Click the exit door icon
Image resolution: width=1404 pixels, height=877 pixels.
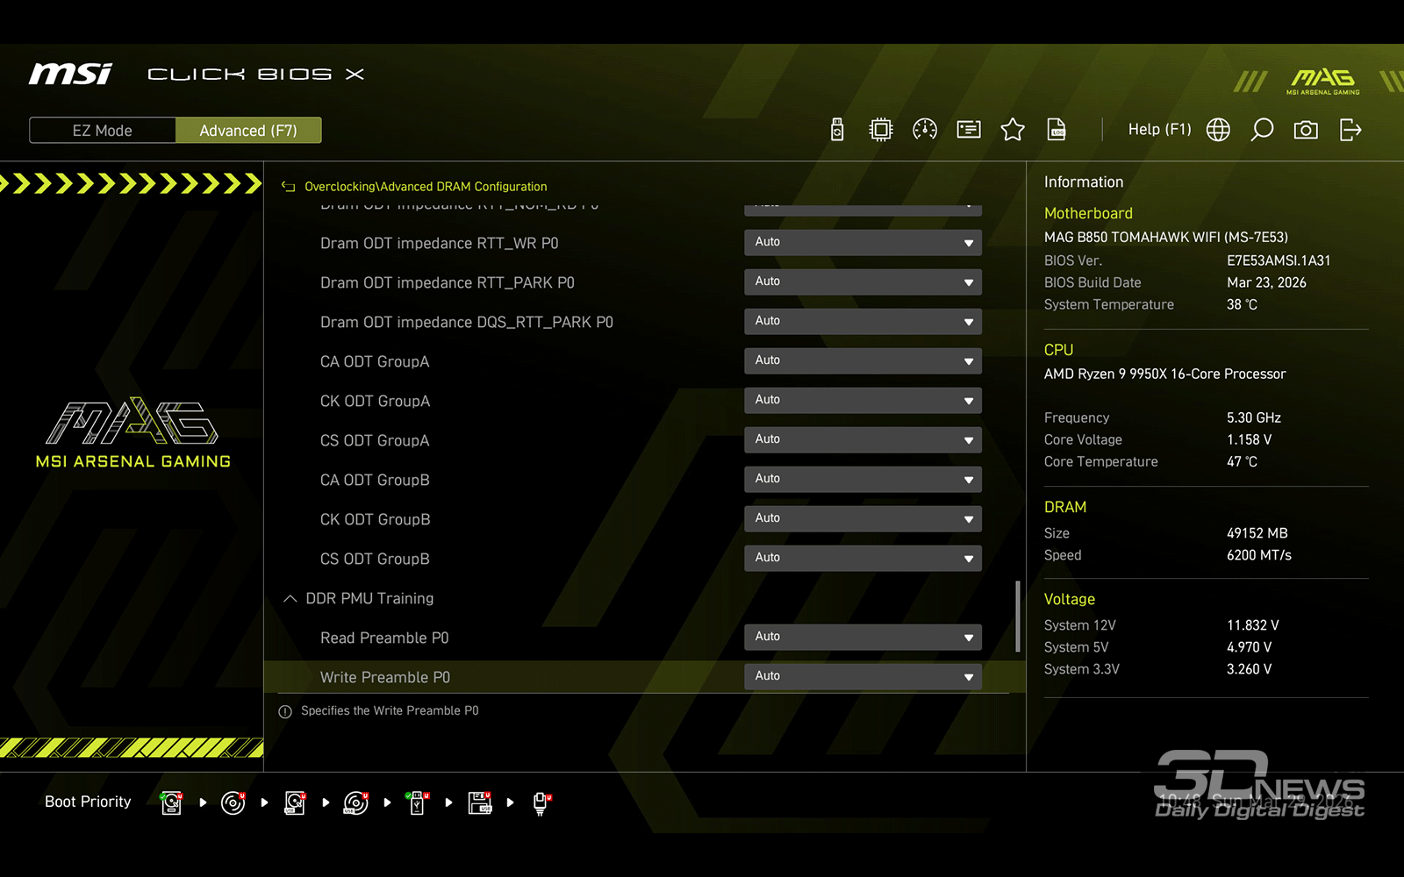(x=1350, y=130)
